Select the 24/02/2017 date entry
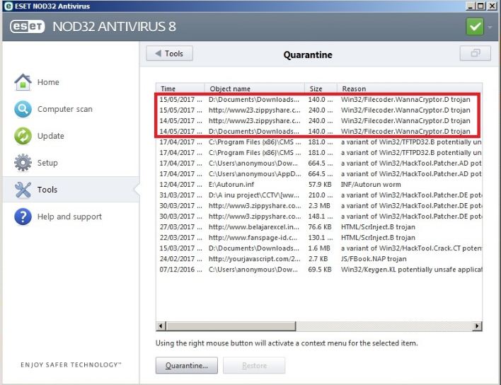Image resolution: width=501 pixels, height=385 pixels. [x=180, y=259]
